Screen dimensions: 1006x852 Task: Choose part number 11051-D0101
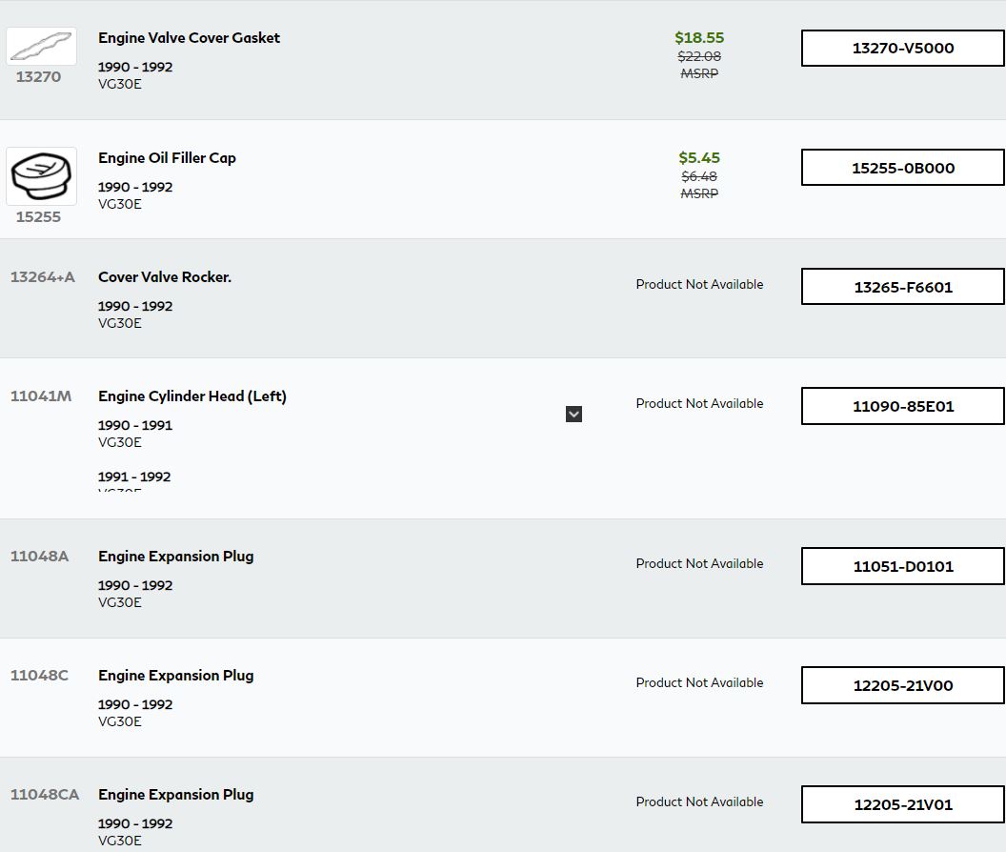coord(902,566)
